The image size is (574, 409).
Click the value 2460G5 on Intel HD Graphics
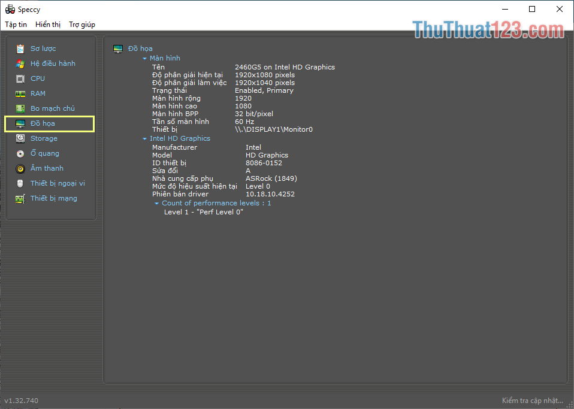[x=285, y=67]
